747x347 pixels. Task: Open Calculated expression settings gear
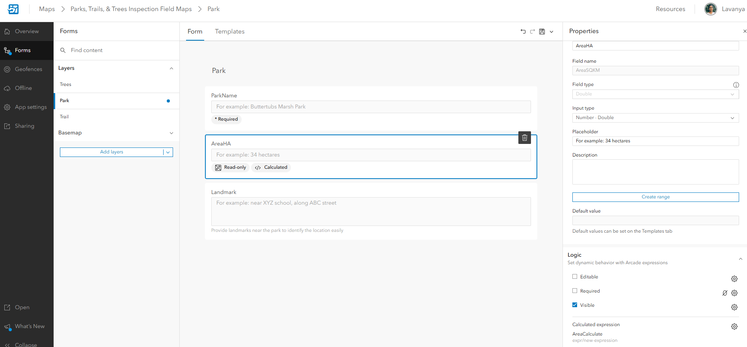[x=734, y=326]
